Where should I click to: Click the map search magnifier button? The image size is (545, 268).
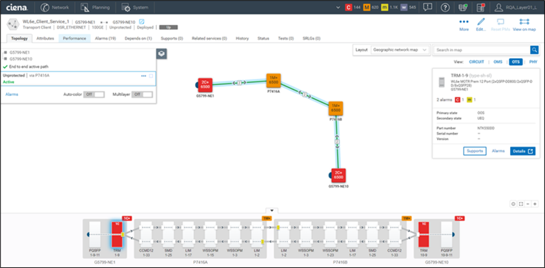pos(534,50)
